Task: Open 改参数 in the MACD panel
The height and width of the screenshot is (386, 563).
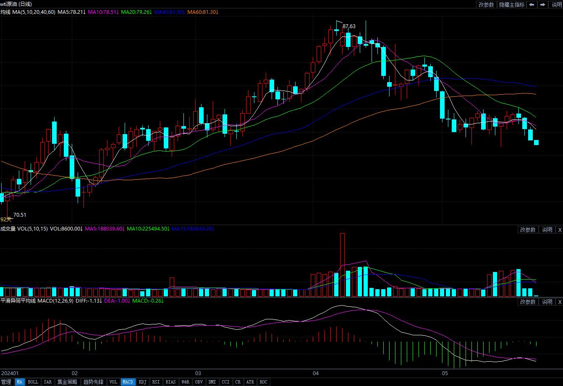Action: tap(528, 302)
